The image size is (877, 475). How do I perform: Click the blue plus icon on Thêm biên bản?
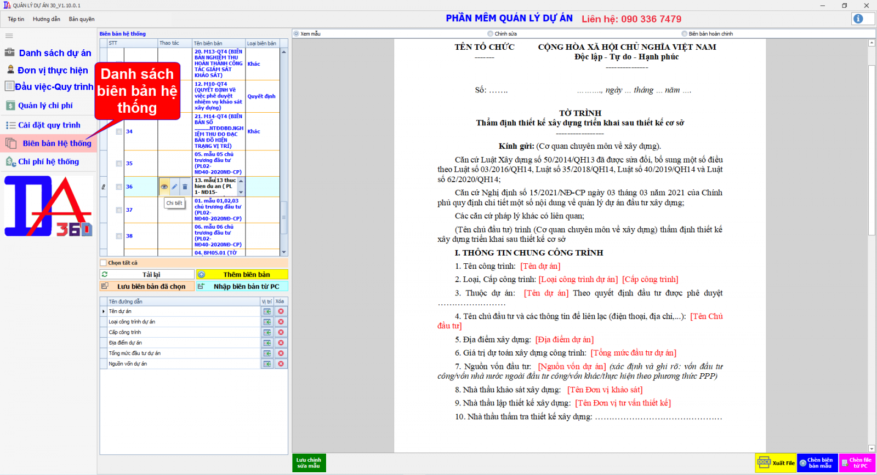click(x=201, y=274)
